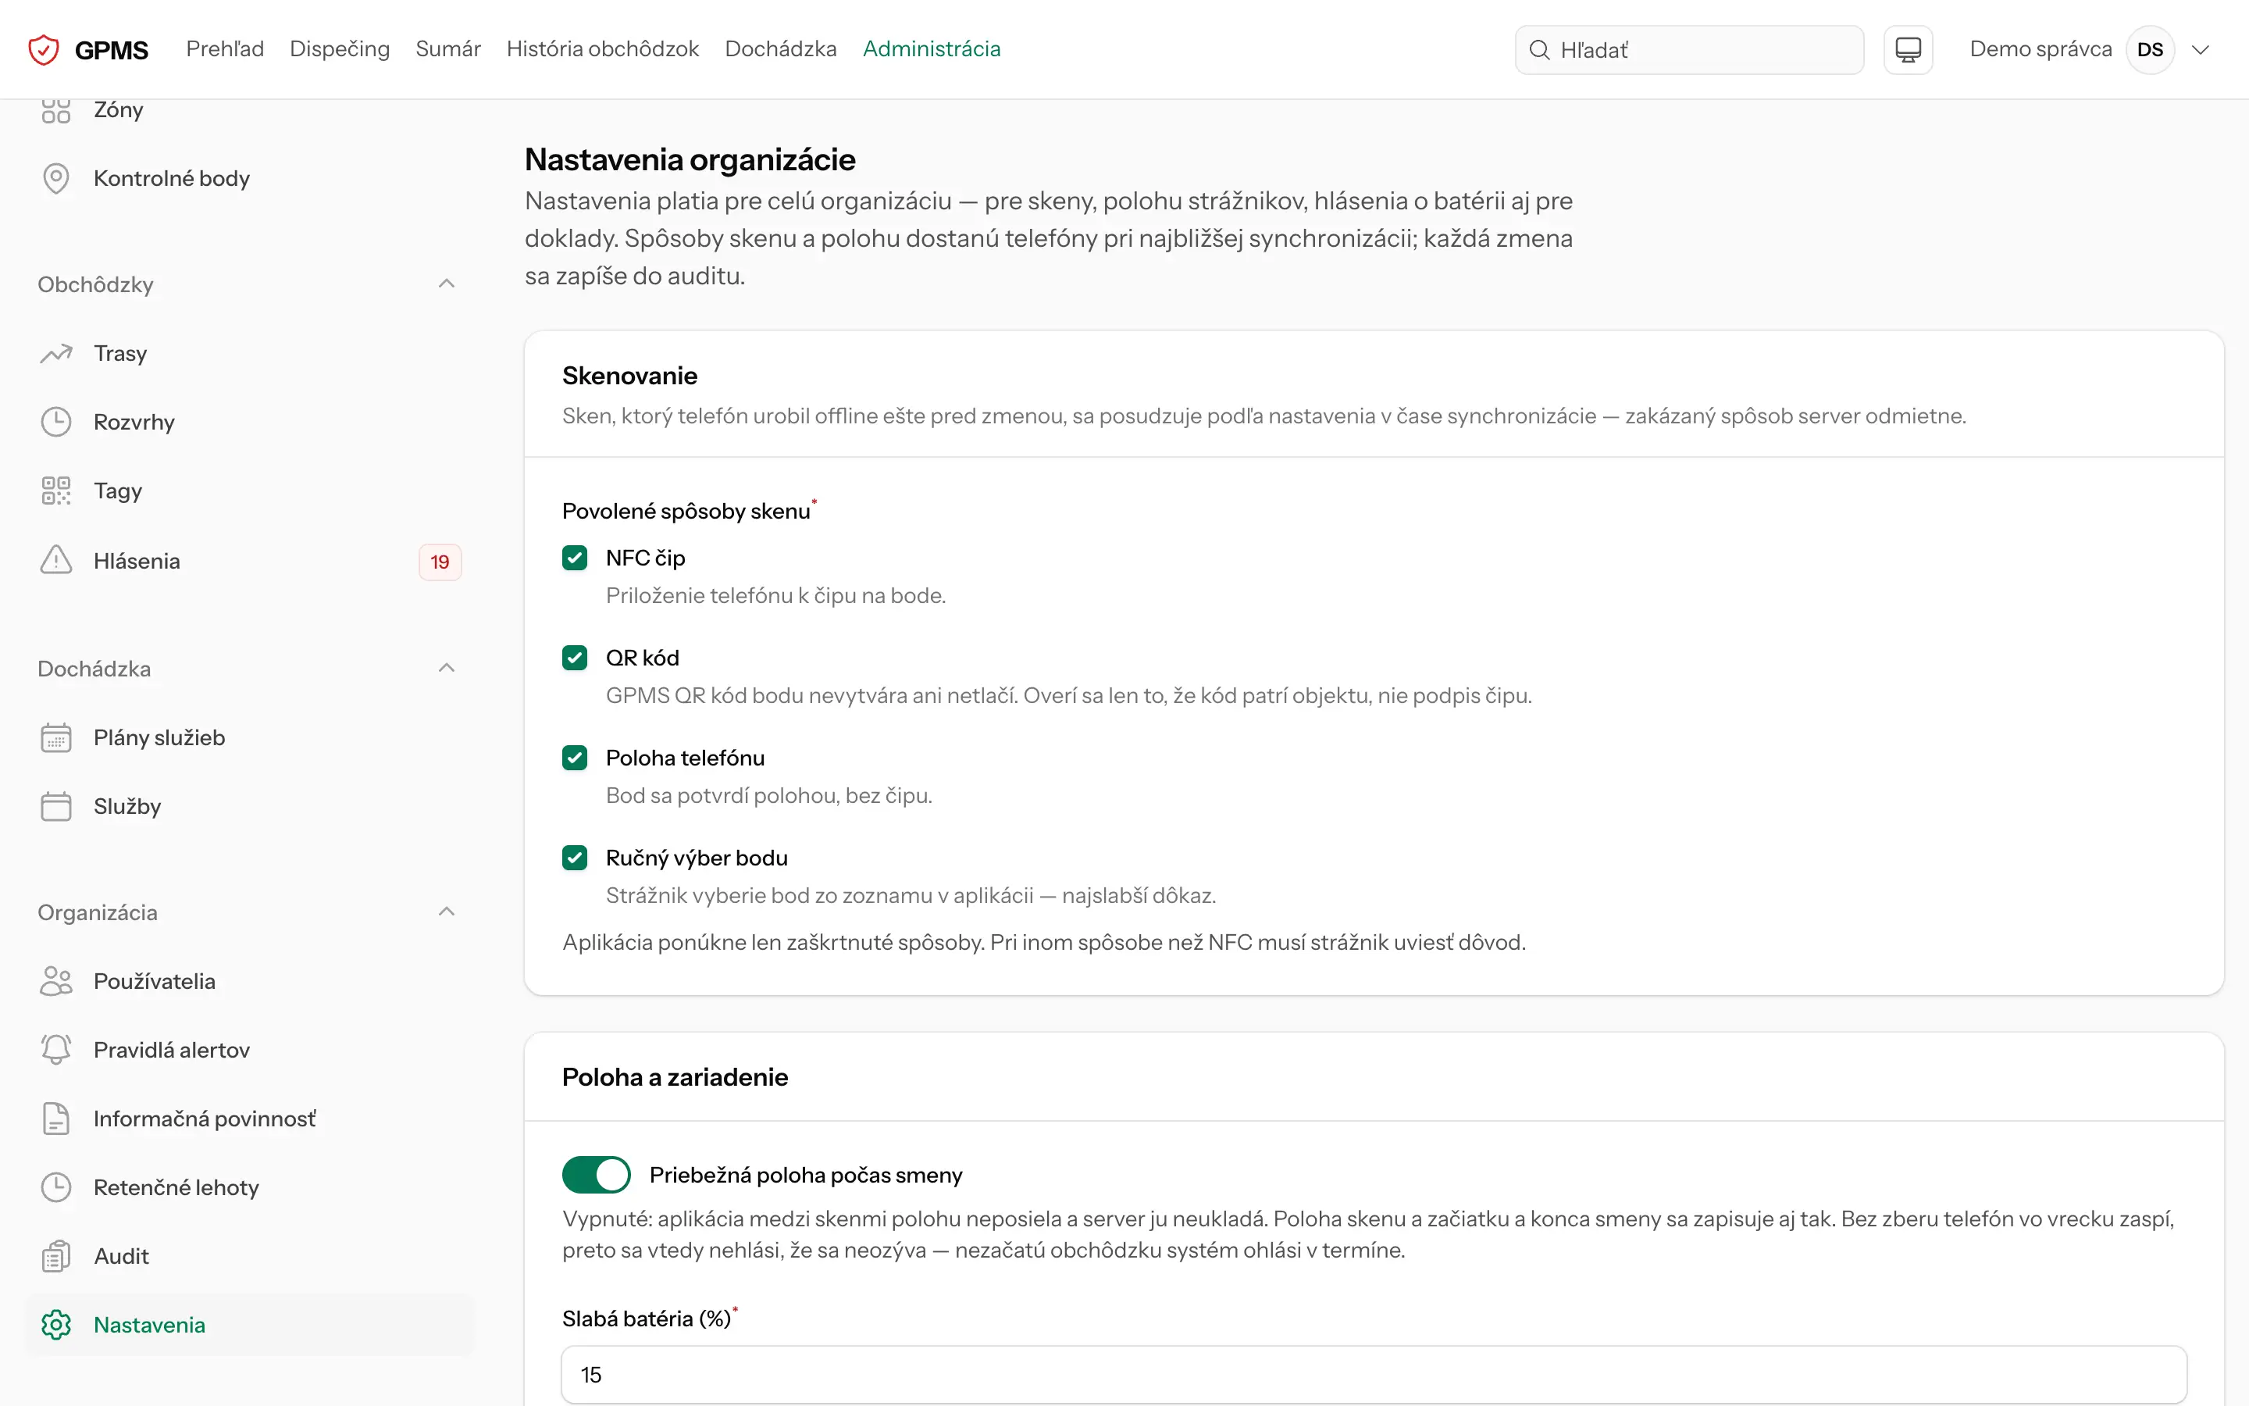Collapse the Dochádzka sidebar section
Viewport: 2249px width, 1406px height.
[446, 669]
